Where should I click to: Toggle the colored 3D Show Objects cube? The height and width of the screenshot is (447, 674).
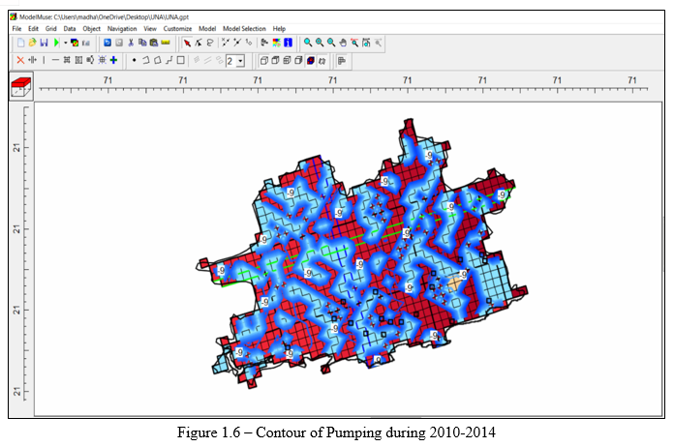310,61
